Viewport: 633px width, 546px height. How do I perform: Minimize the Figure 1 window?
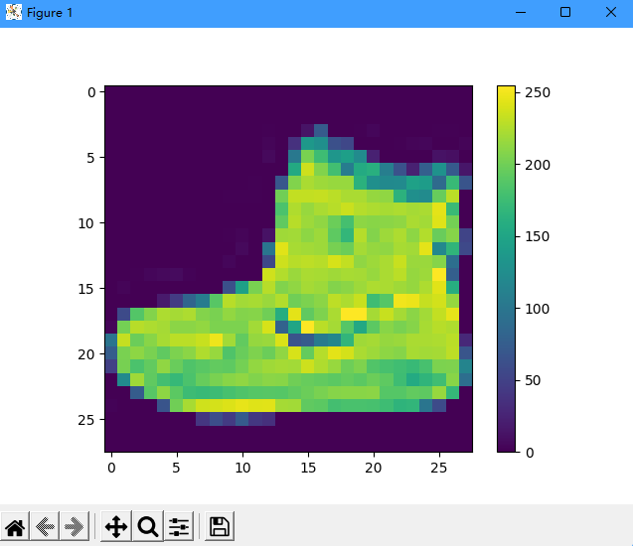coord(521,13)
